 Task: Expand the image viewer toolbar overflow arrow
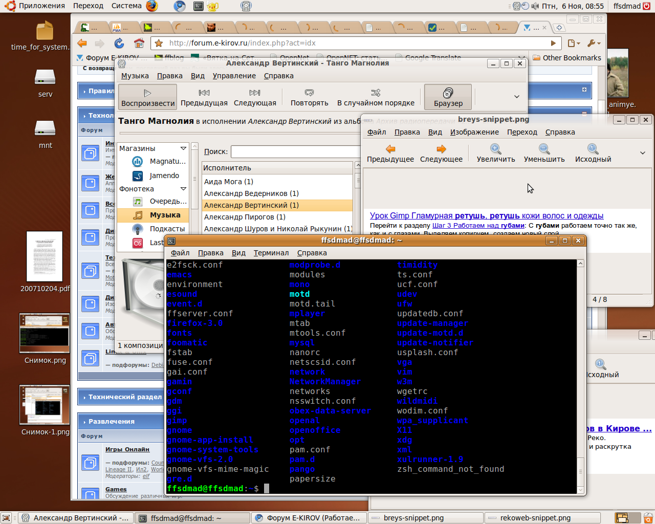point(642,153)
